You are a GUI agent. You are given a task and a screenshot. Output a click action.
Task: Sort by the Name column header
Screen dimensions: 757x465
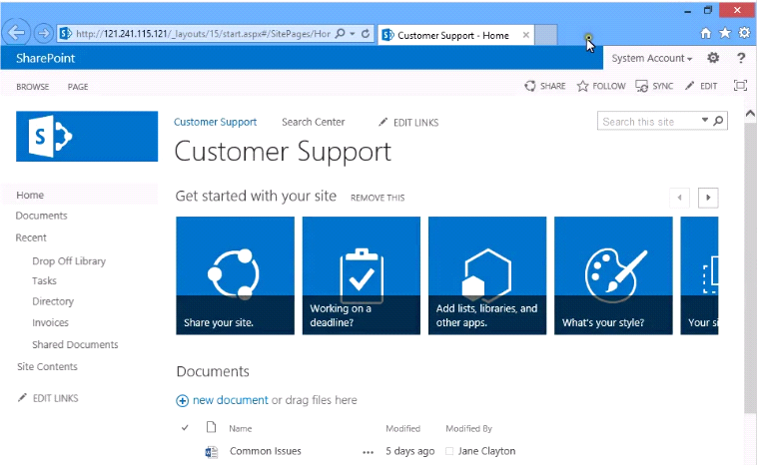click(x=241, y=428)
